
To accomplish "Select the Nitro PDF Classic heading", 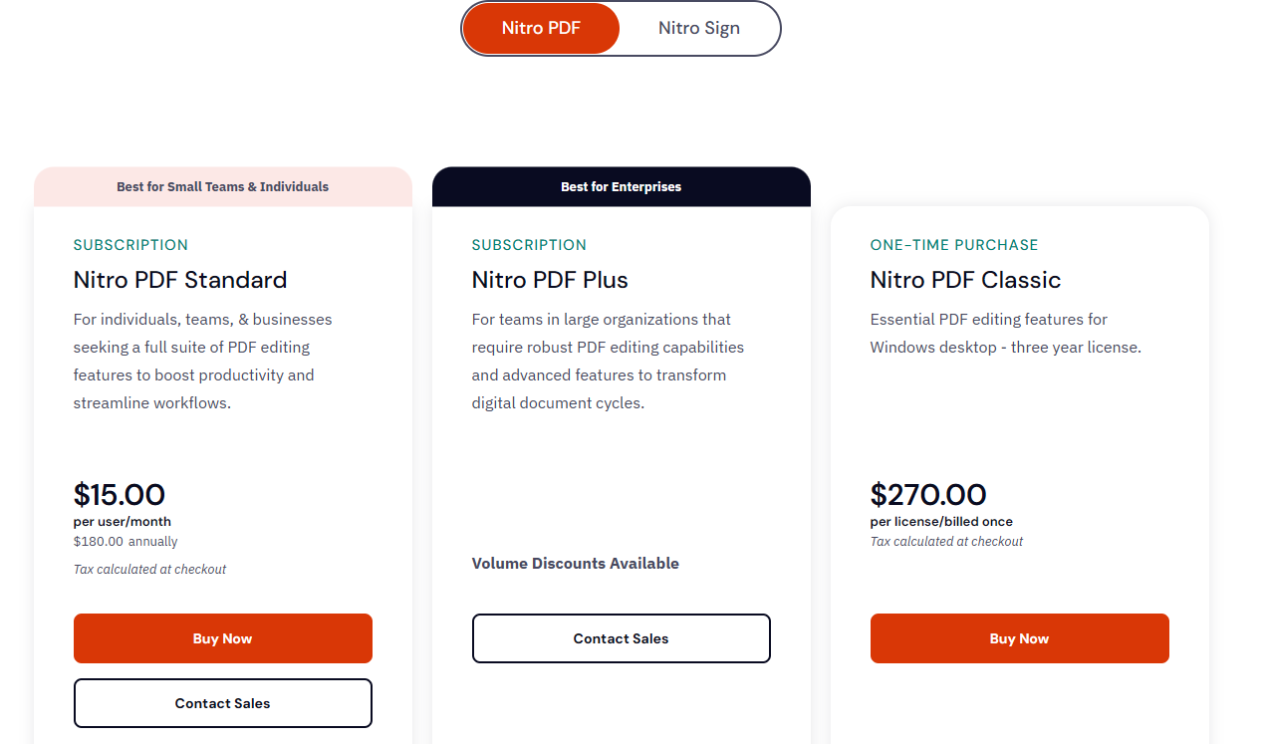I will tap(965, 280).
